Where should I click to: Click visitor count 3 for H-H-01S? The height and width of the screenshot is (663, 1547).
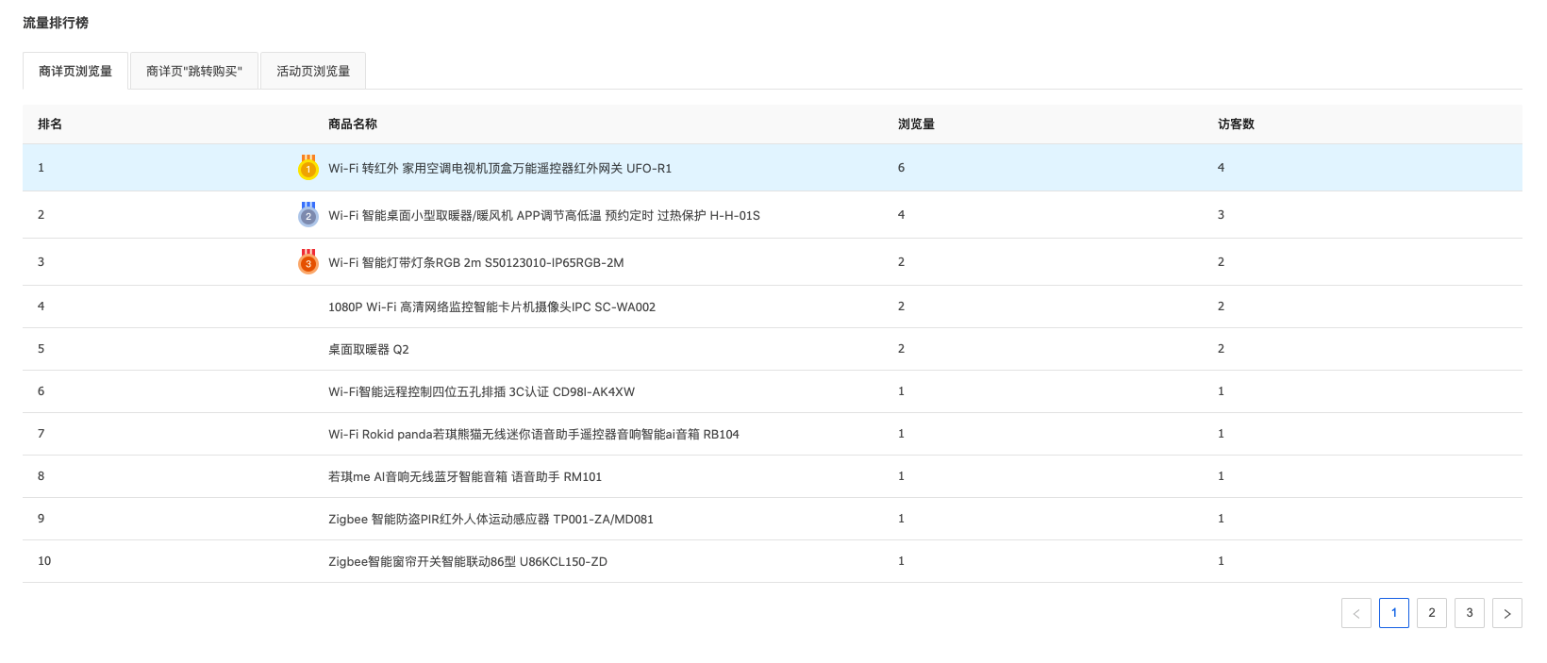[1221, 215]
